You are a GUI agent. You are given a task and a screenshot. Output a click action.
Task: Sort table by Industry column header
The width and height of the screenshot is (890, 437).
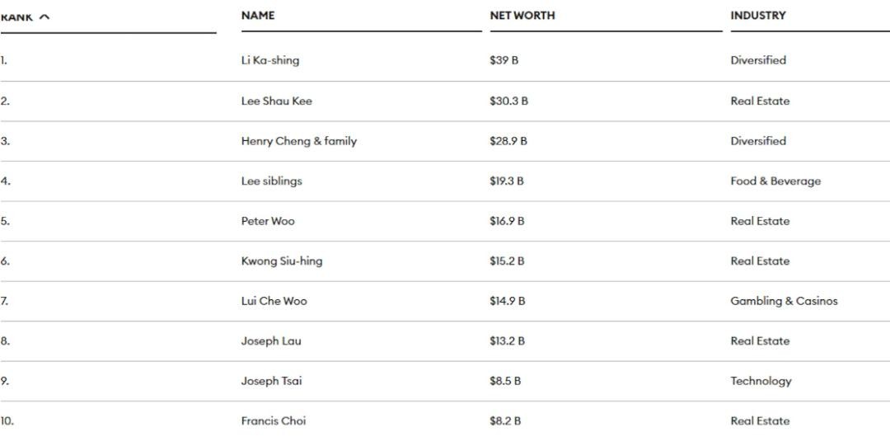click(x=757, y=16)
